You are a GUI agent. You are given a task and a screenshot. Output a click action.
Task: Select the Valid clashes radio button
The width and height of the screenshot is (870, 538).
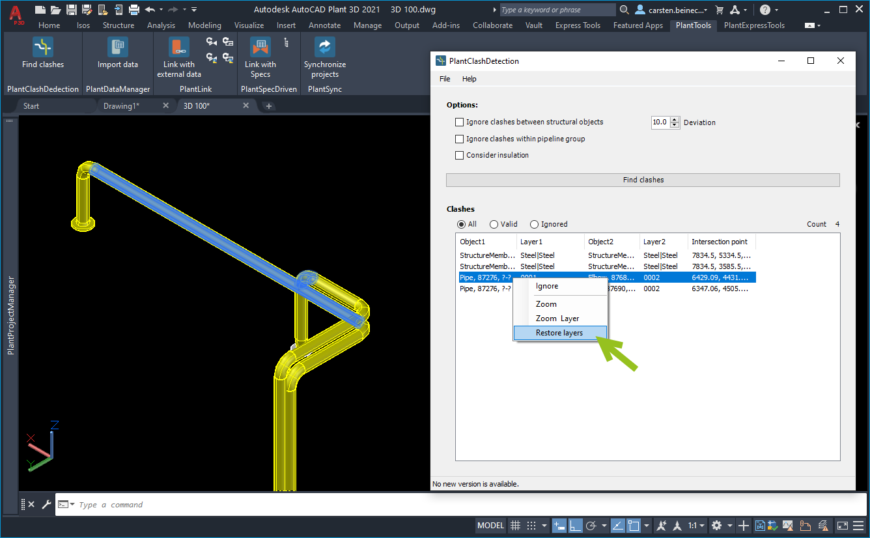click(x=494, y=224)
